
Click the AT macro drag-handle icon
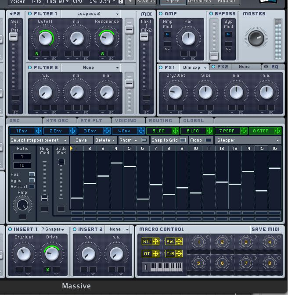coord(155,254)
